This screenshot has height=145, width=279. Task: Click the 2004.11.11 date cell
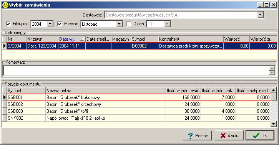(72, 46)
